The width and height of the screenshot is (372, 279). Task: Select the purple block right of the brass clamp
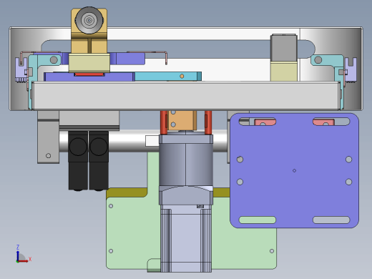(x=127, y=59)
